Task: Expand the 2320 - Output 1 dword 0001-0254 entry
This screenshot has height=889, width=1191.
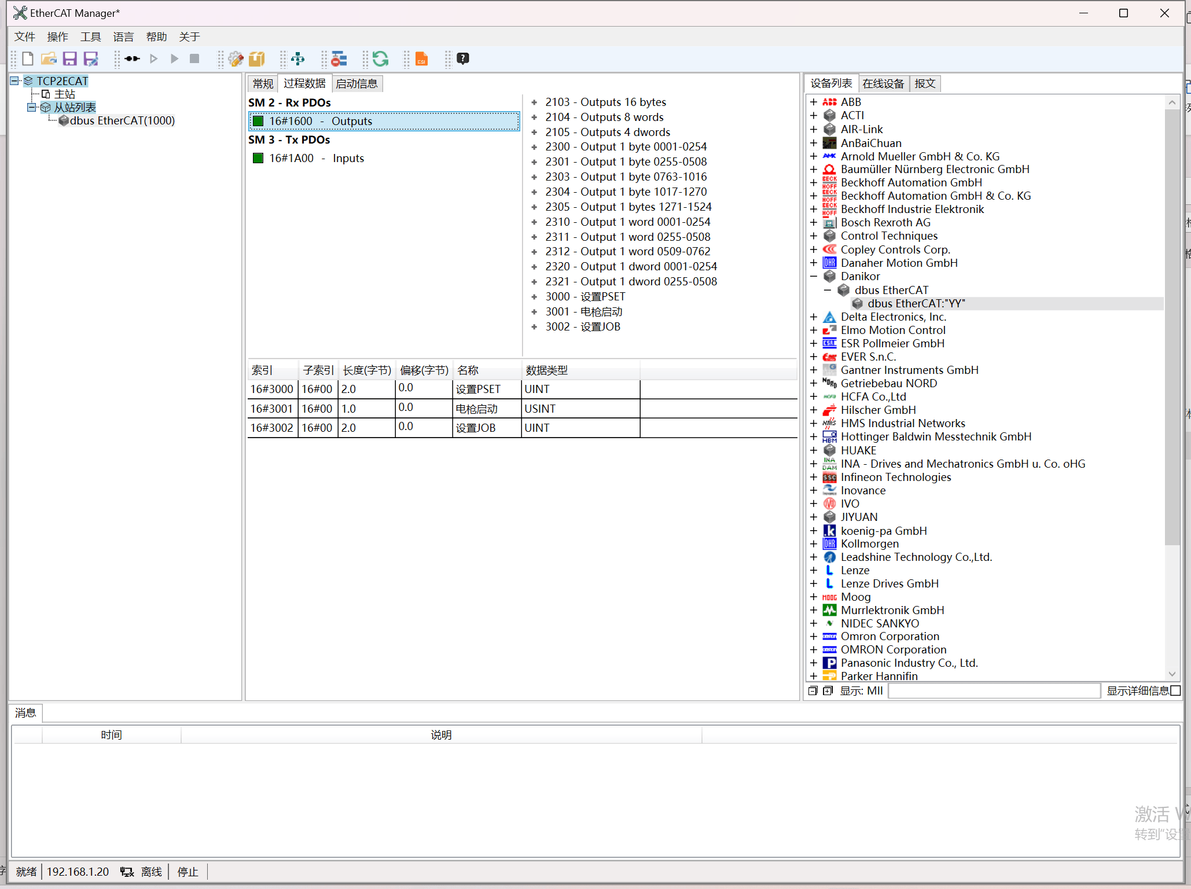Action: pos(534,266)
